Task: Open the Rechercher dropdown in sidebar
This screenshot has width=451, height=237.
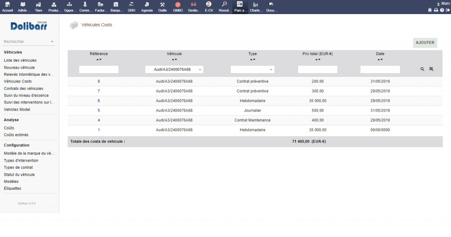Action: coord(29,42)
